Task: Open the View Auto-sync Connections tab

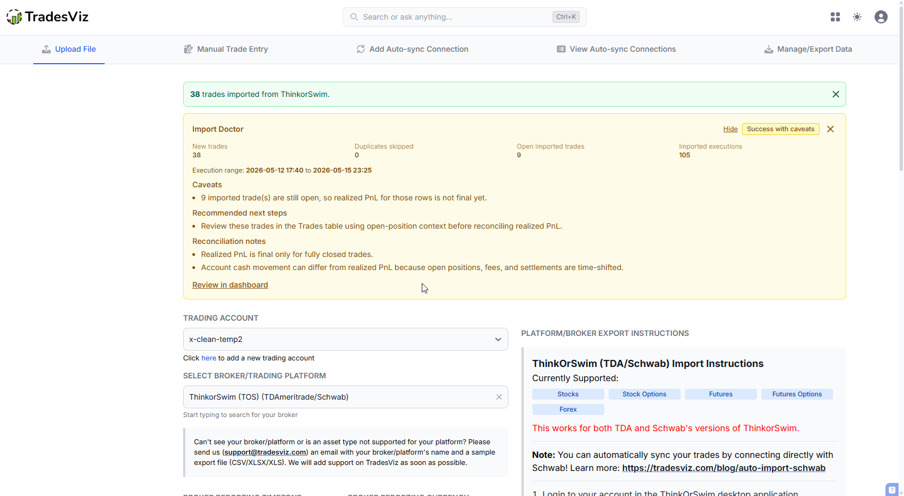Action: [616, 49]
